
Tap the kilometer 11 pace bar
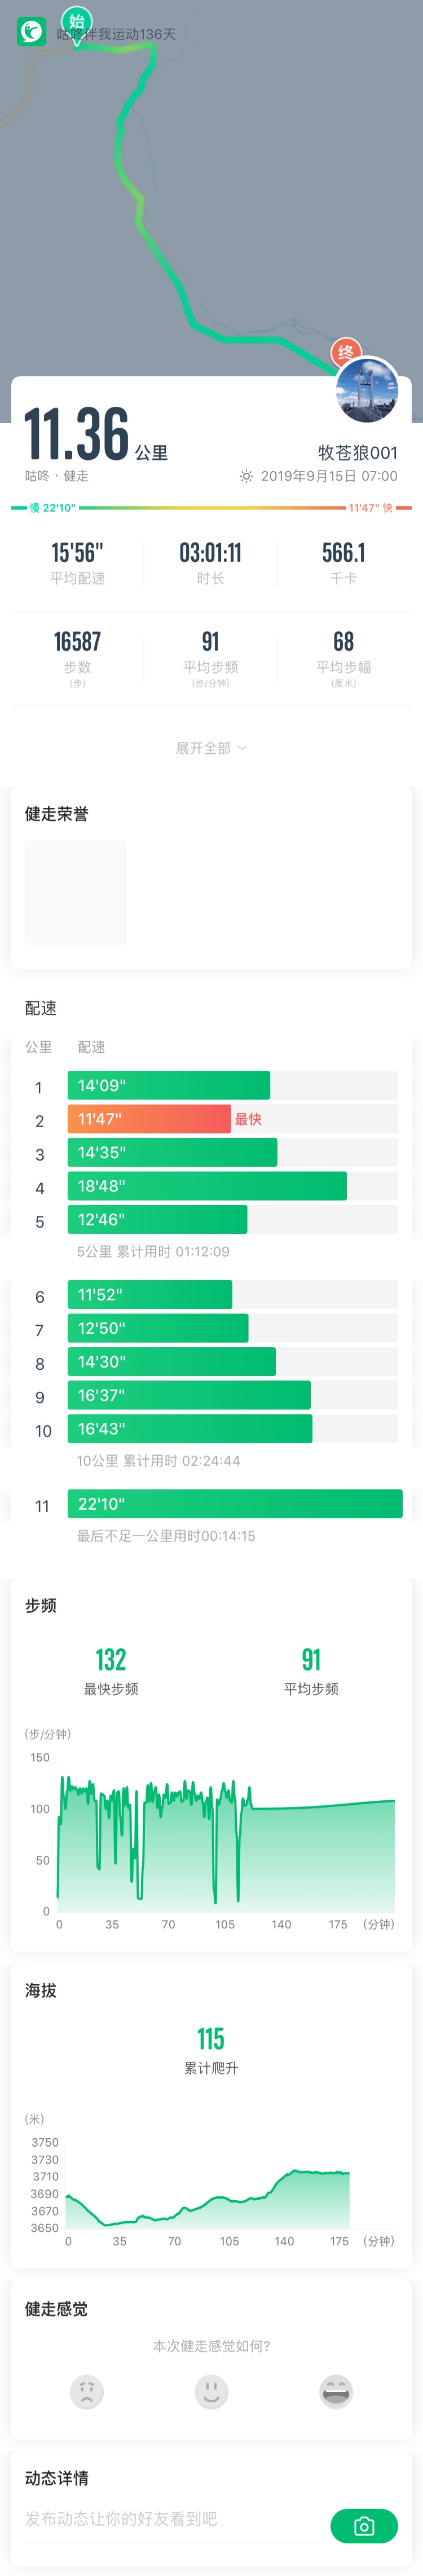click(235, 1504)
